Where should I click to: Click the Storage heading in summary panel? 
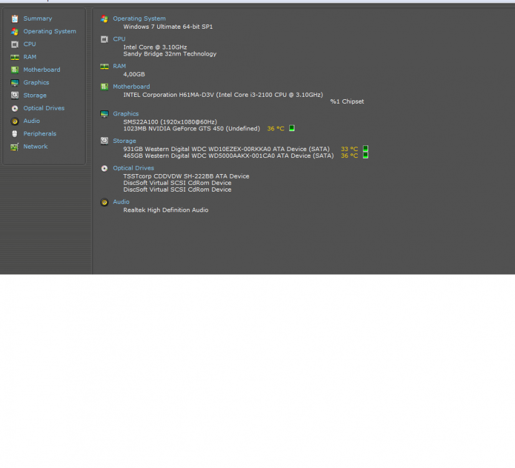[125, 141]
